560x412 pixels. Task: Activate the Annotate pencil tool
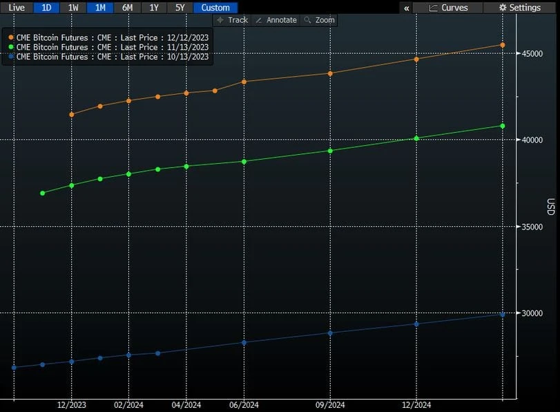(x=275, y=20)
